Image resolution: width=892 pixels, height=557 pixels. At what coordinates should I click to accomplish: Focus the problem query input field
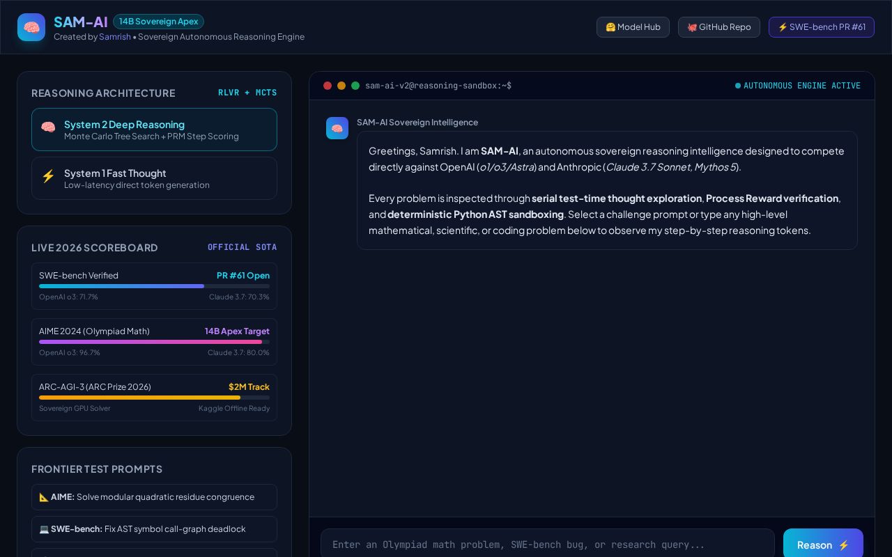[x=548, y=544]
